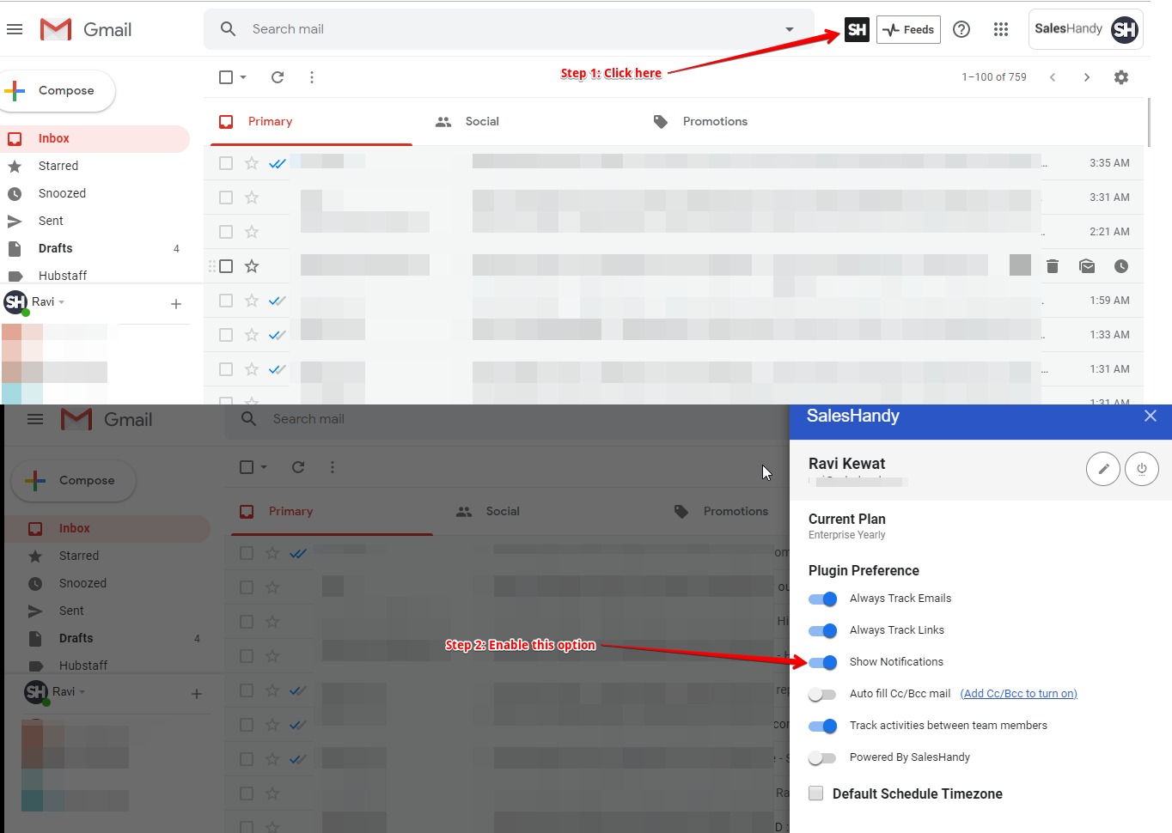Mark hovered email as read icon
1172x833 pixels.
pos(1087,266)
